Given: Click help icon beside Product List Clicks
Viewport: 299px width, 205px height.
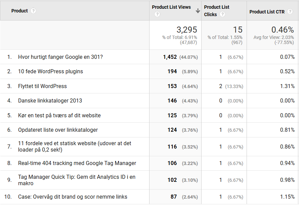Looking at the screenshot, I should coord(222,14).
